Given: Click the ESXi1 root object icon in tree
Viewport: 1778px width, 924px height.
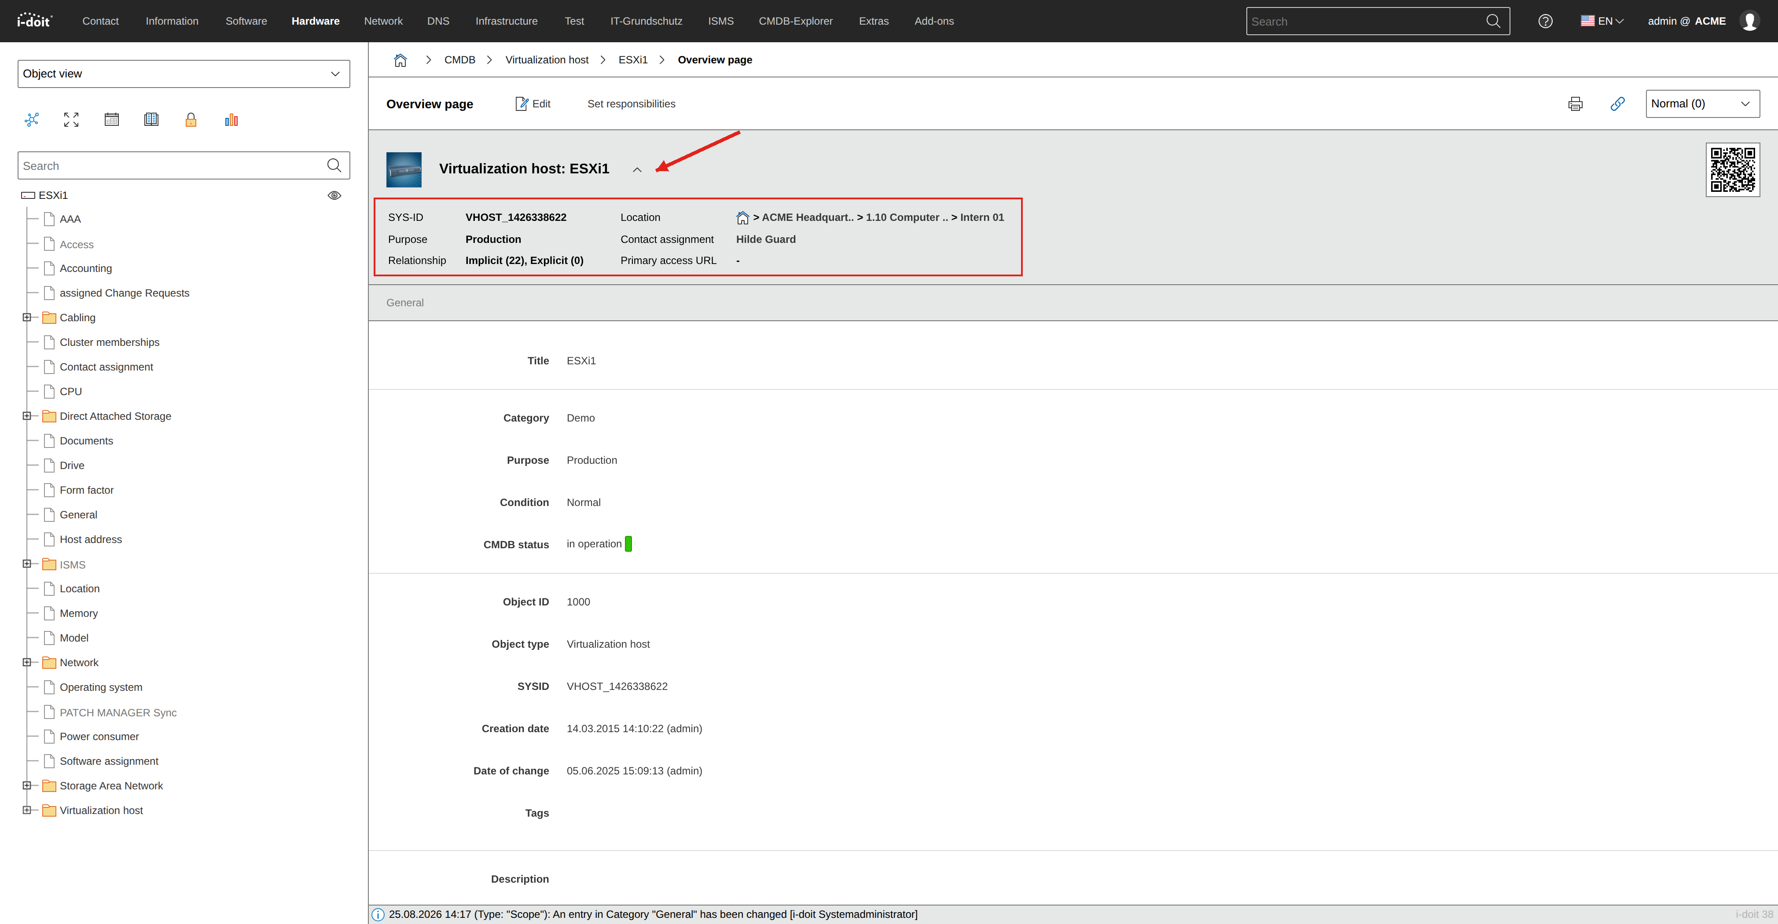Looking at the screenshot, I should click(x=28, y=196).
